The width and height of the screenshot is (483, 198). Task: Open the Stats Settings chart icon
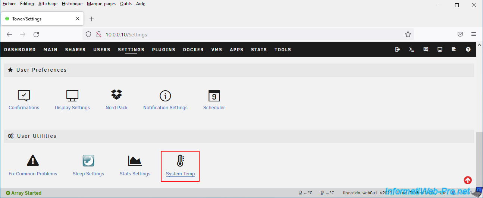[135, 161]
